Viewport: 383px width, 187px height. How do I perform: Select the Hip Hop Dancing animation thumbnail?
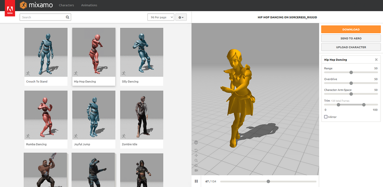tap(94, 52)
